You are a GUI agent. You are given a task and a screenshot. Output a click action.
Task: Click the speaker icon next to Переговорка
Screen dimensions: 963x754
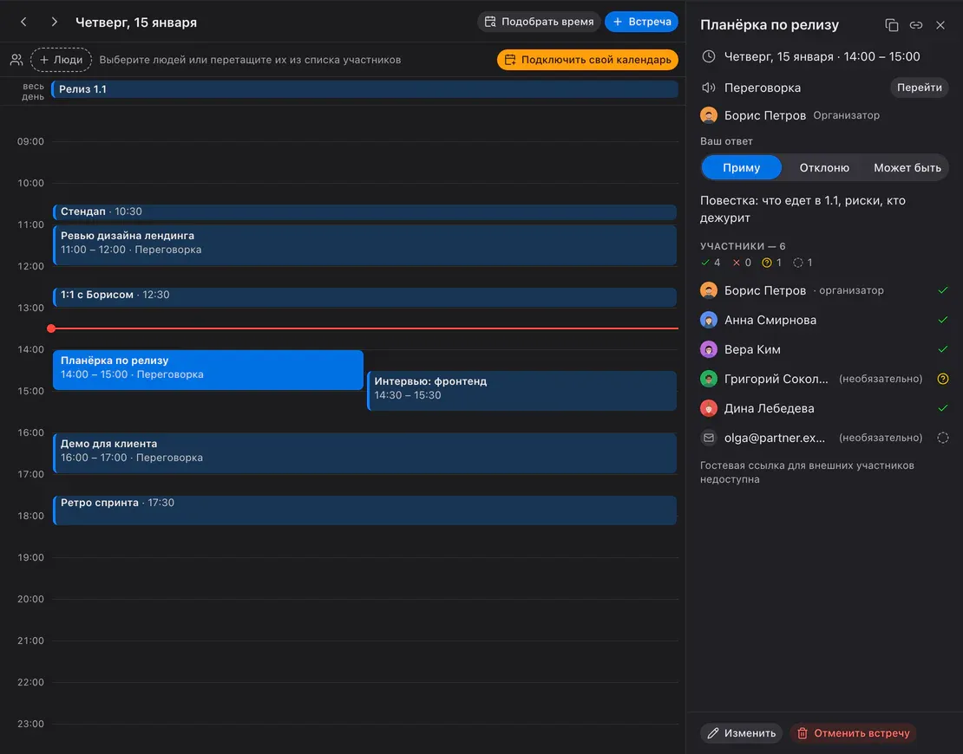709,88
